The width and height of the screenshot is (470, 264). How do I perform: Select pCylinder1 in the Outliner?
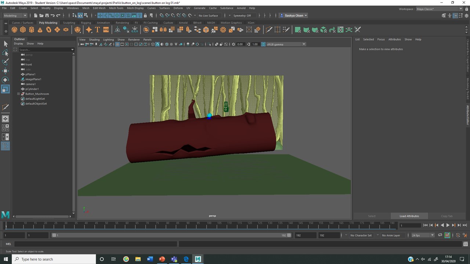pyautogui.click(x=32, y=89)
